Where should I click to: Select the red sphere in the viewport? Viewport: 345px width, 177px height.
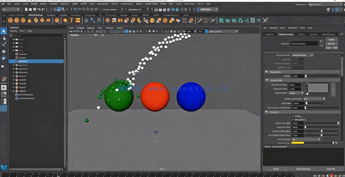click(155, 97)
